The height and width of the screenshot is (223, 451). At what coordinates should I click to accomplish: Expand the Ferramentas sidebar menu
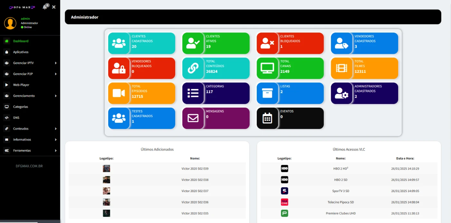[x=30, y=150]
